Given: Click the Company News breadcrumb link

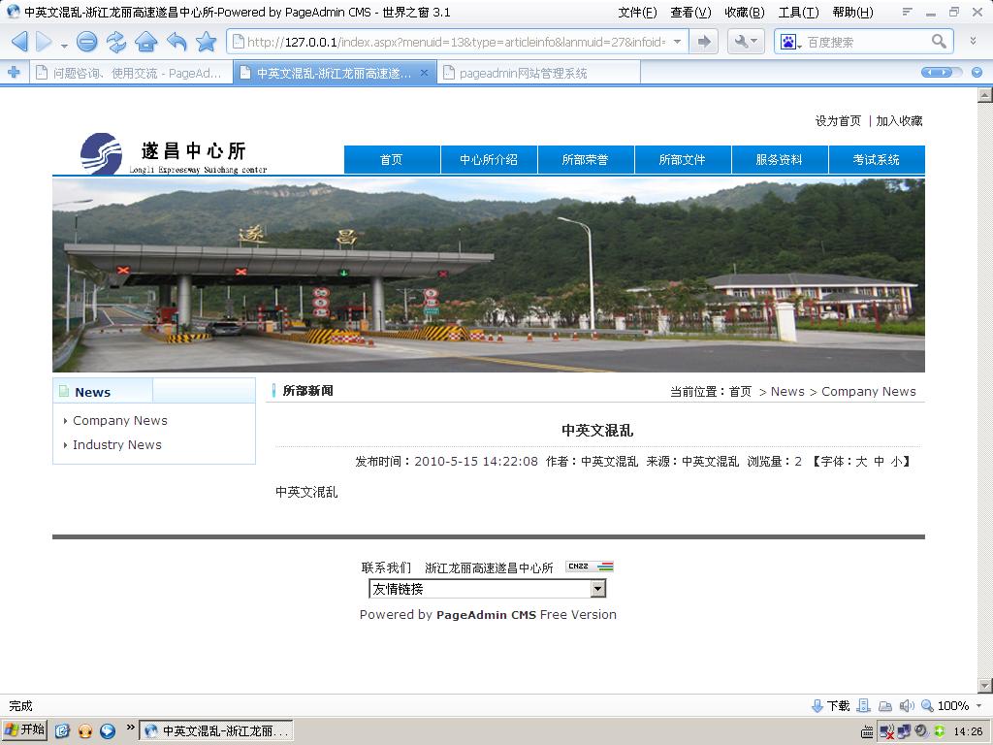Looking at the screenshot, I should click(x=868, y=392).
